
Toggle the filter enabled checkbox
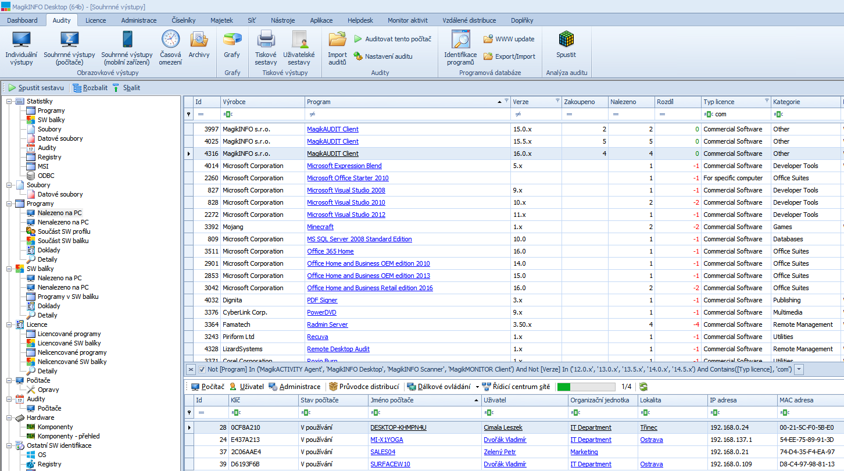pos(202,369)
